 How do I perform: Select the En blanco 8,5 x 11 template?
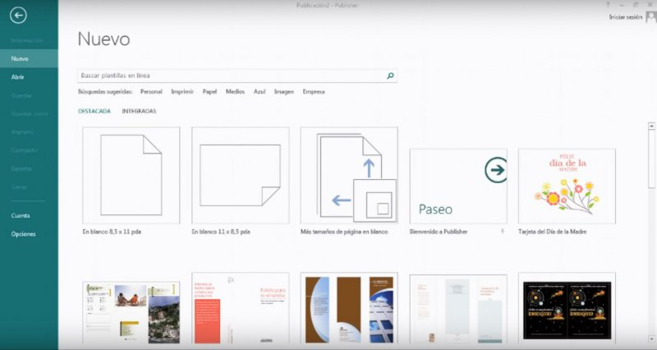[131, 175]
